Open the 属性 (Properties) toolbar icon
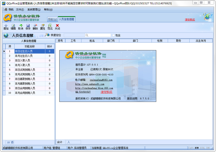 (x=42, y=27)
